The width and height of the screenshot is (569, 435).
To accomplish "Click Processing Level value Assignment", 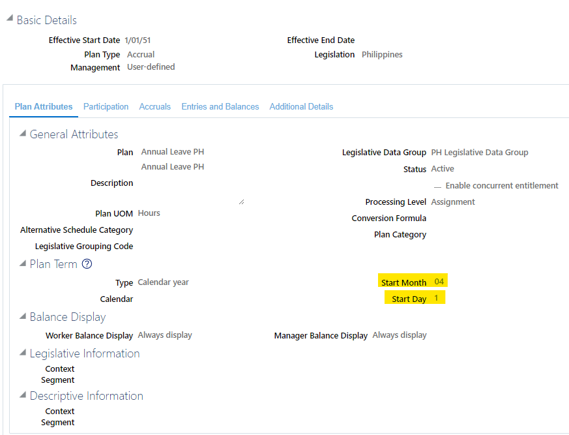I will point(453,202).
